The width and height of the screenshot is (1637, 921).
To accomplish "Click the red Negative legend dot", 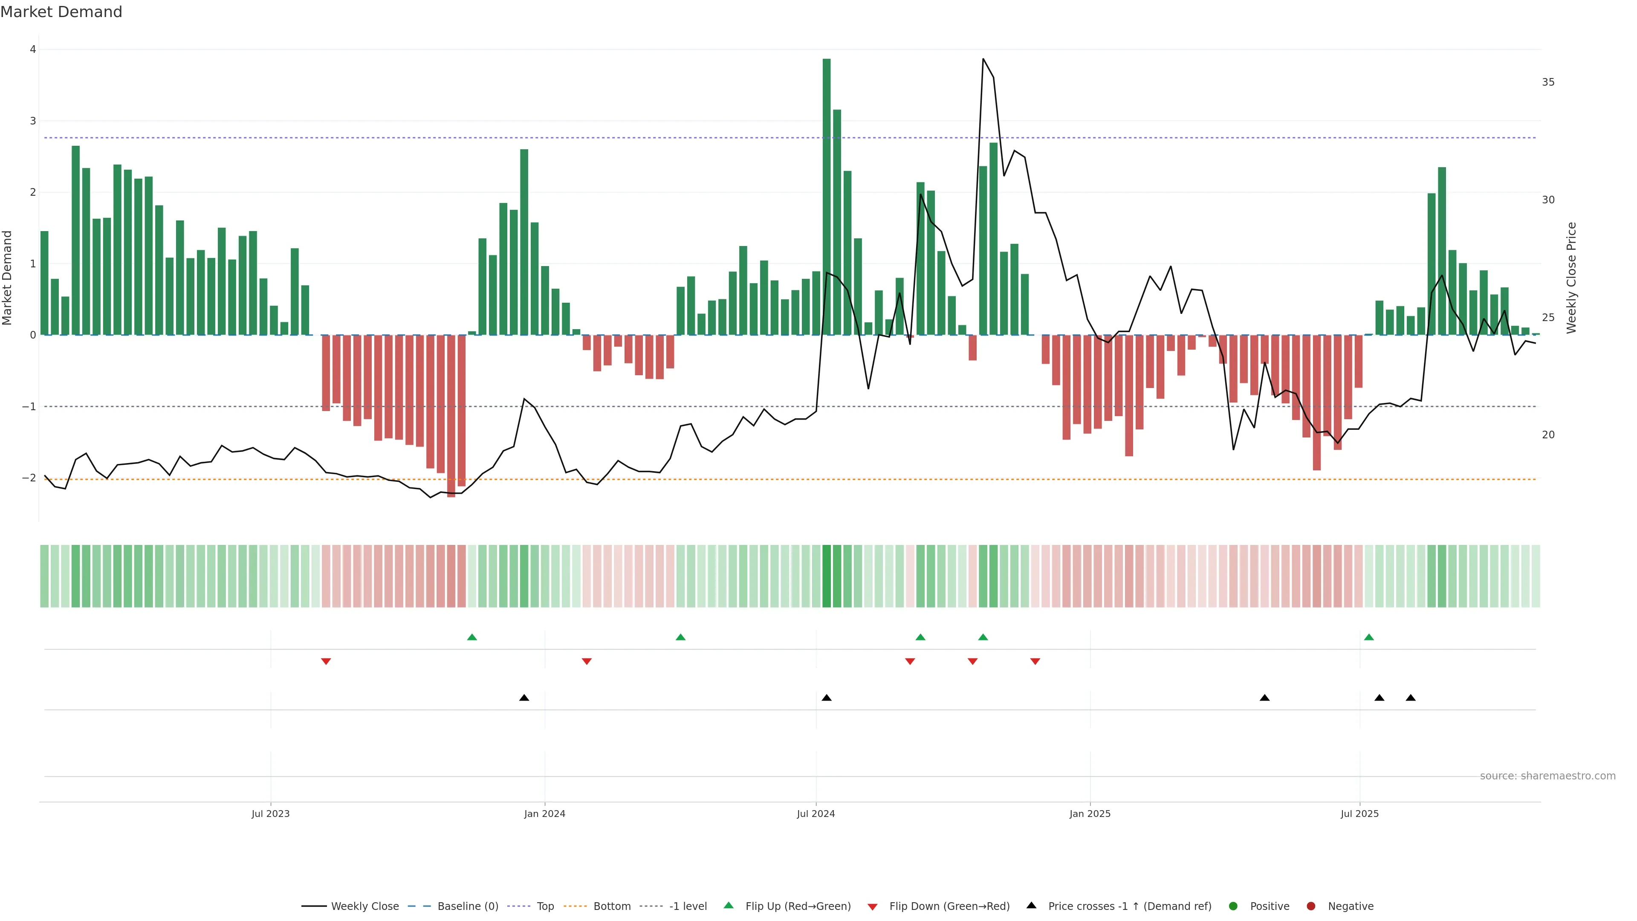I will point(1311,907).
